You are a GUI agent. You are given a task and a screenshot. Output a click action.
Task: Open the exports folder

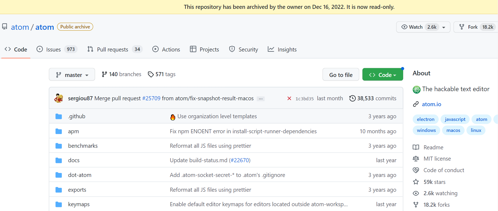click(77, 190)
